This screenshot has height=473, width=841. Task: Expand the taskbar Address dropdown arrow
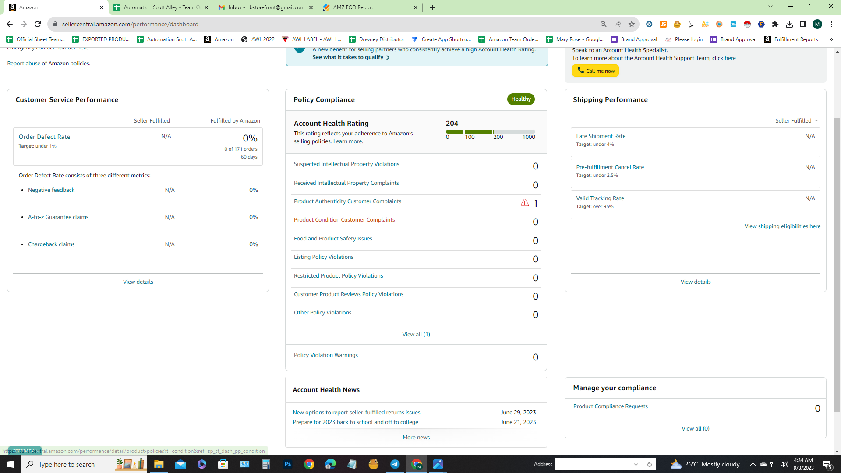636,464
